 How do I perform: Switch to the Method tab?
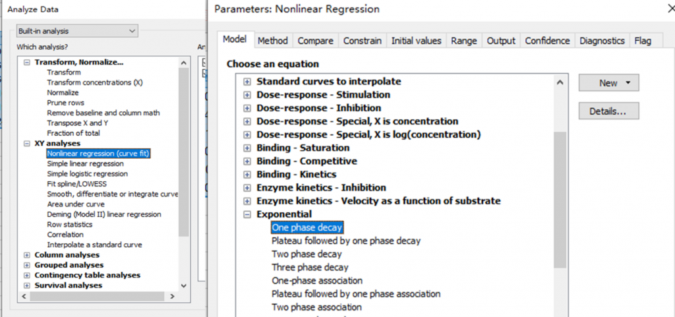click(272, 41)
